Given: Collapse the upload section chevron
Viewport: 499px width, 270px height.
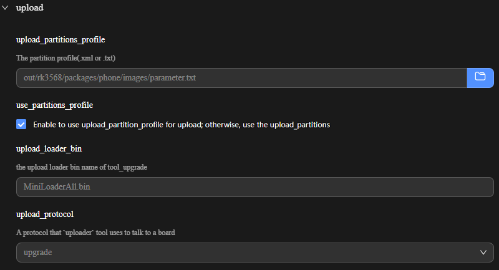Looking at the screenshot, I should (5, 8).
